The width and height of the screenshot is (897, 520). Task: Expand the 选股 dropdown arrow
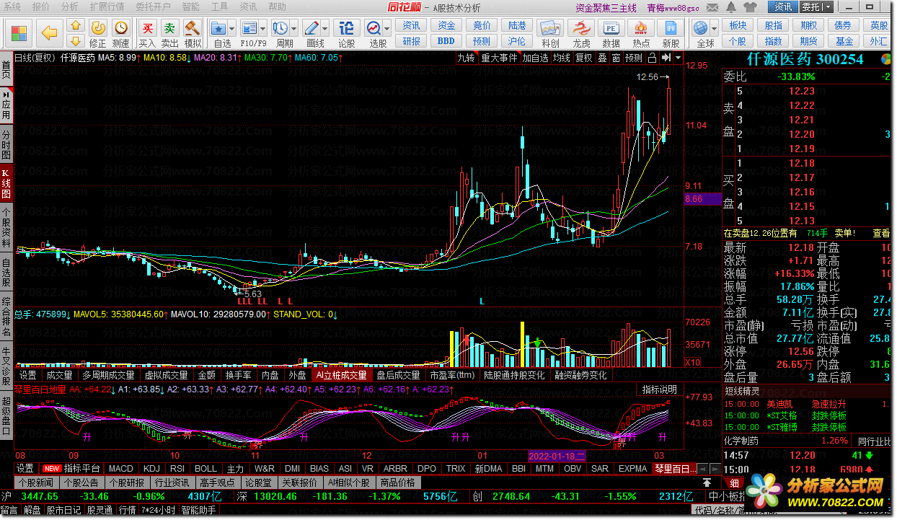point(387,29)
